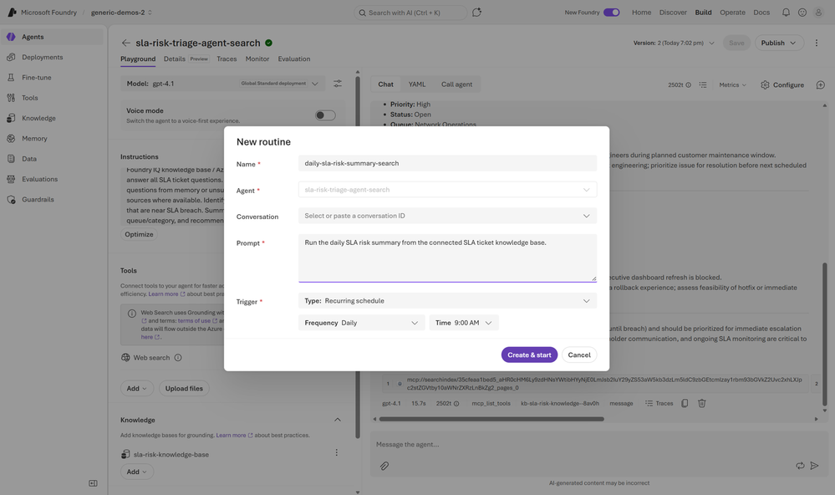Click the Configure button

pos(782,84)
